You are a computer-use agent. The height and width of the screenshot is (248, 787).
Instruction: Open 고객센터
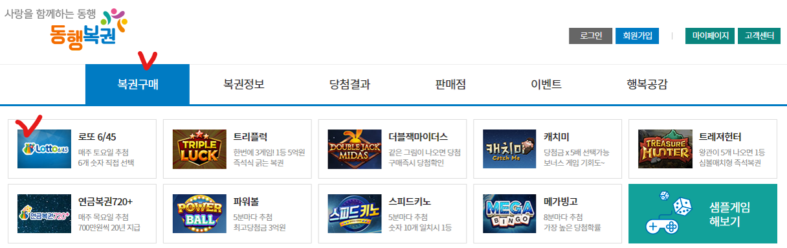(x=760, y=36)
